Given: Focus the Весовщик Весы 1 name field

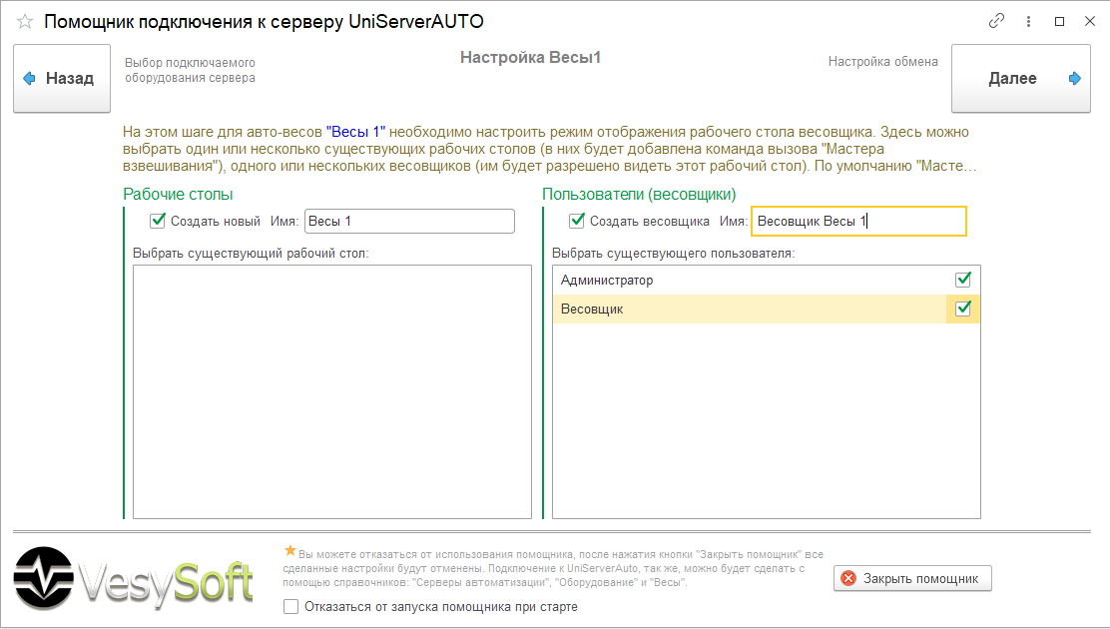Looking at the screenshot, I should pos(857,221).
